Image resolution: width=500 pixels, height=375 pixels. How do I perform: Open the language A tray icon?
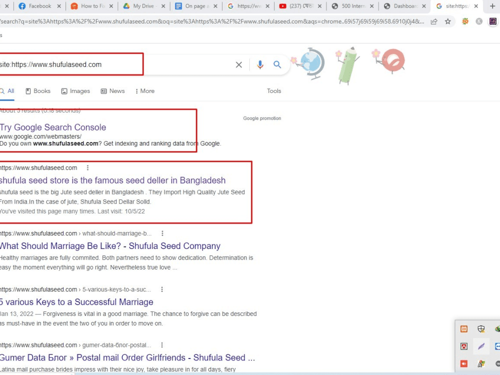pyautogui.click(x=481, y=363)
